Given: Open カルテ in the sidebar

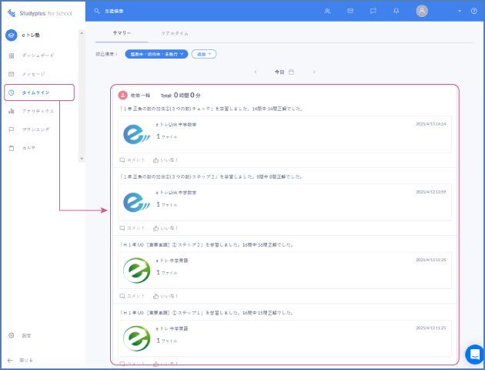Looking at the screenshot, I should (28, 148).
